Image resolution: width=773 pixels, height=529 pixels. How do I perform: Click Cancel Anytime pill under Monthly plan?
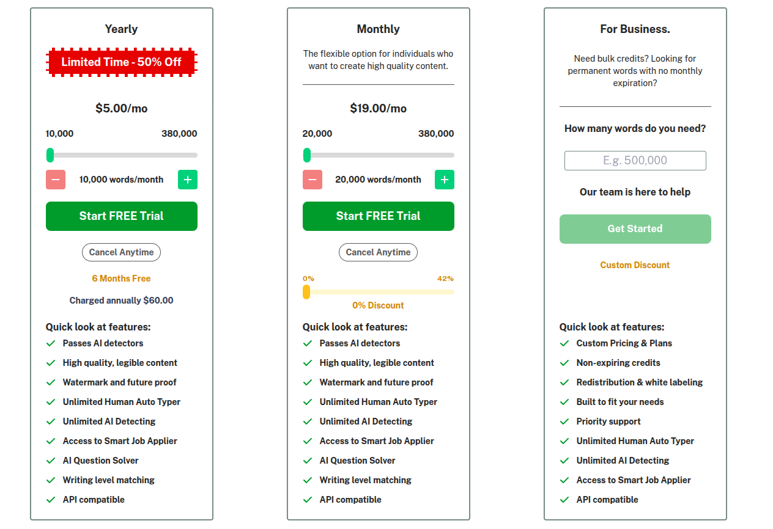[379, 252]
